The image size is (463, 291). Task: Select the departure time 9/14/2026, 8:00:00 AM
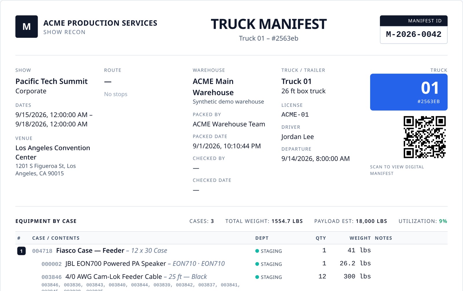pyautogui.click(x=316, y=159)
